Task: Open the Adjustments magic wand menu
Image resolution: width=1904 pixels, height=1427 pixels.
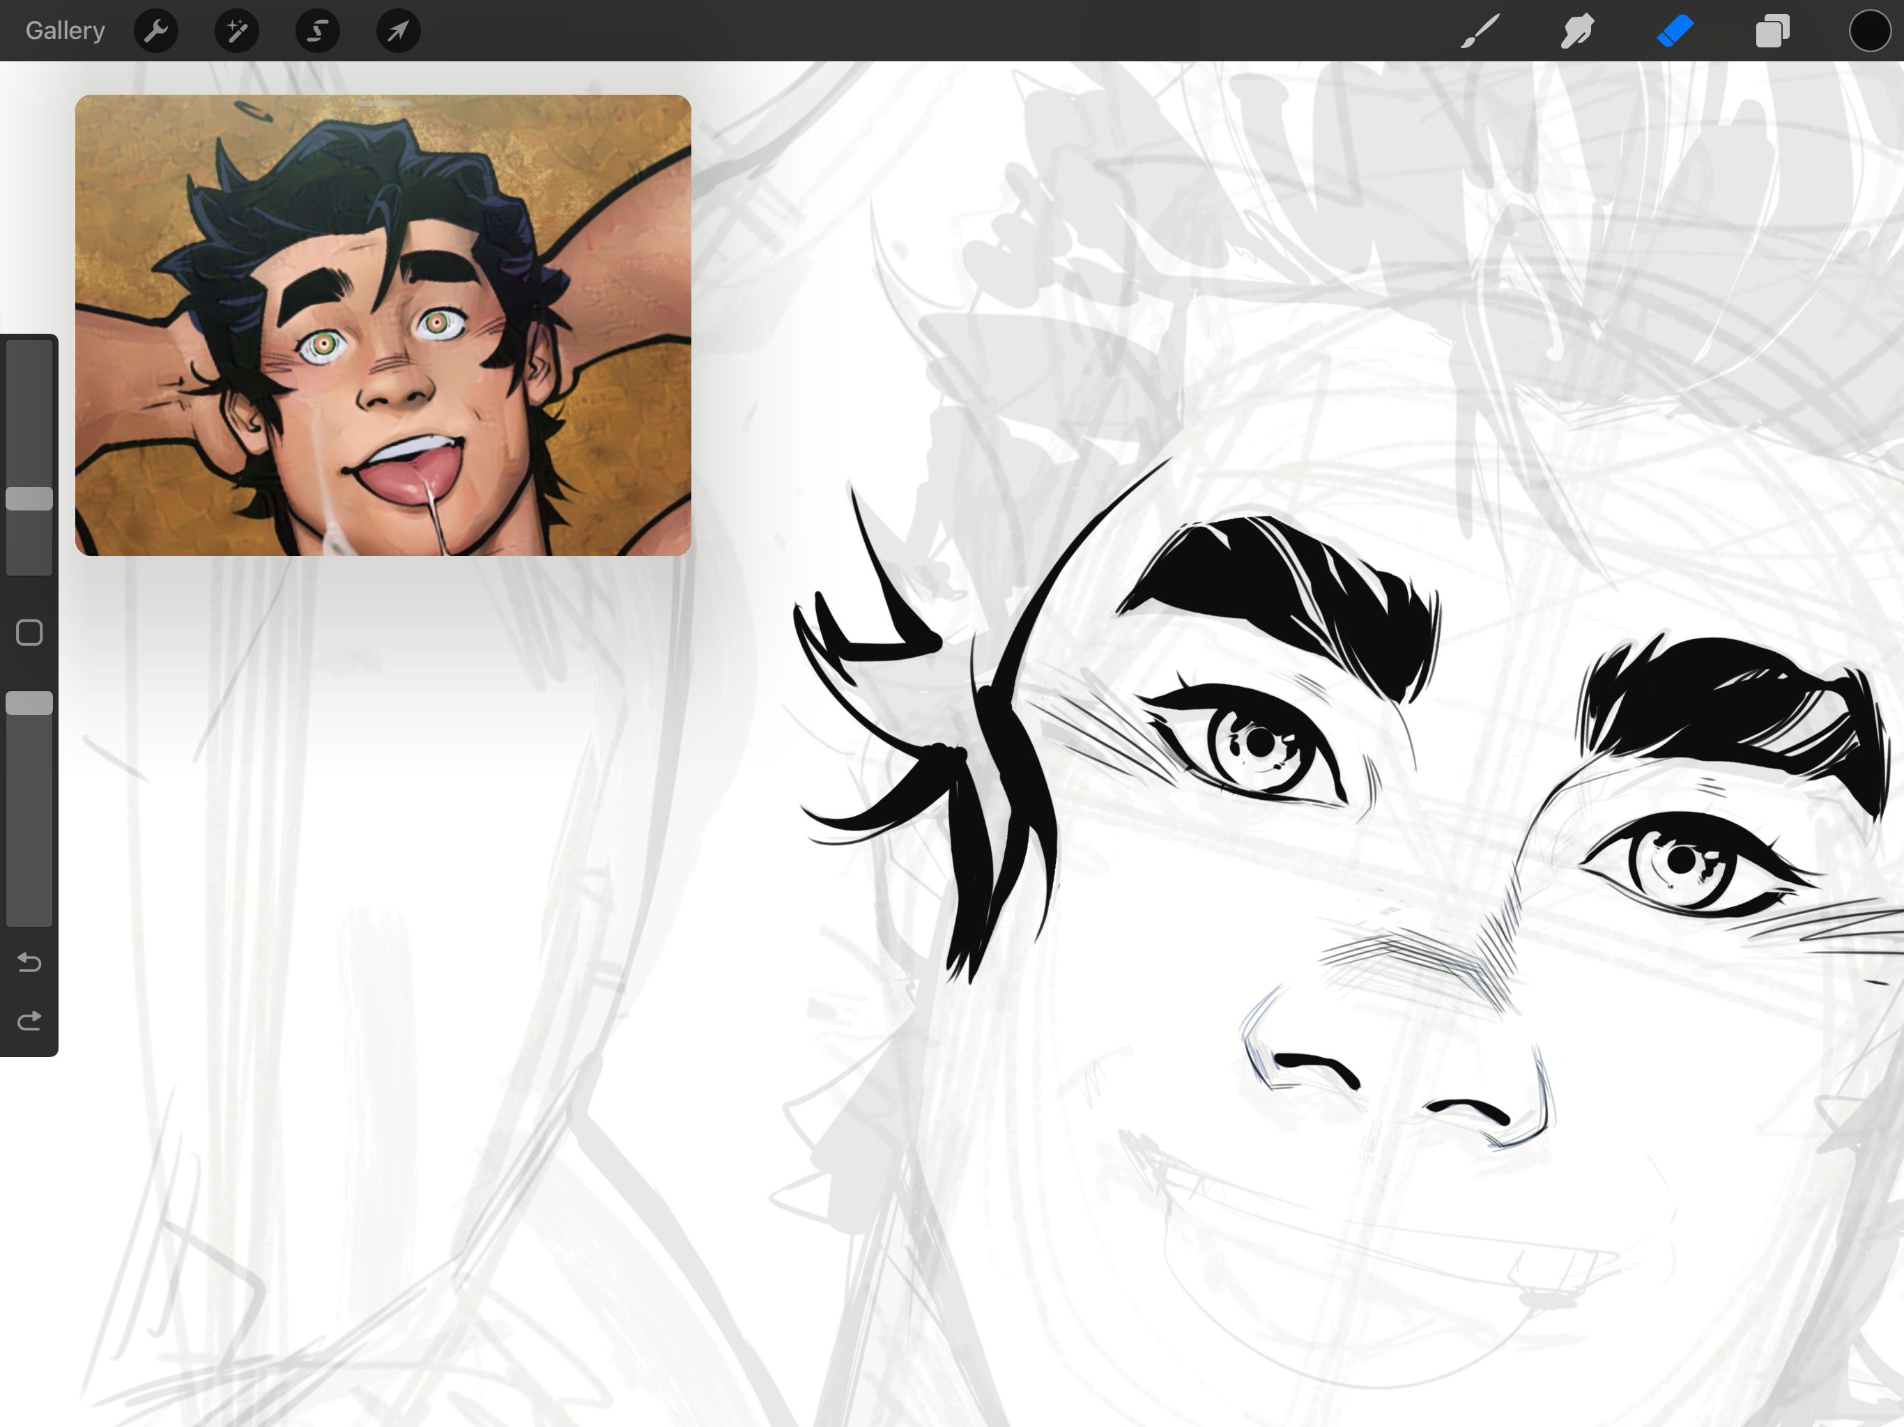Action: point(237,31)
